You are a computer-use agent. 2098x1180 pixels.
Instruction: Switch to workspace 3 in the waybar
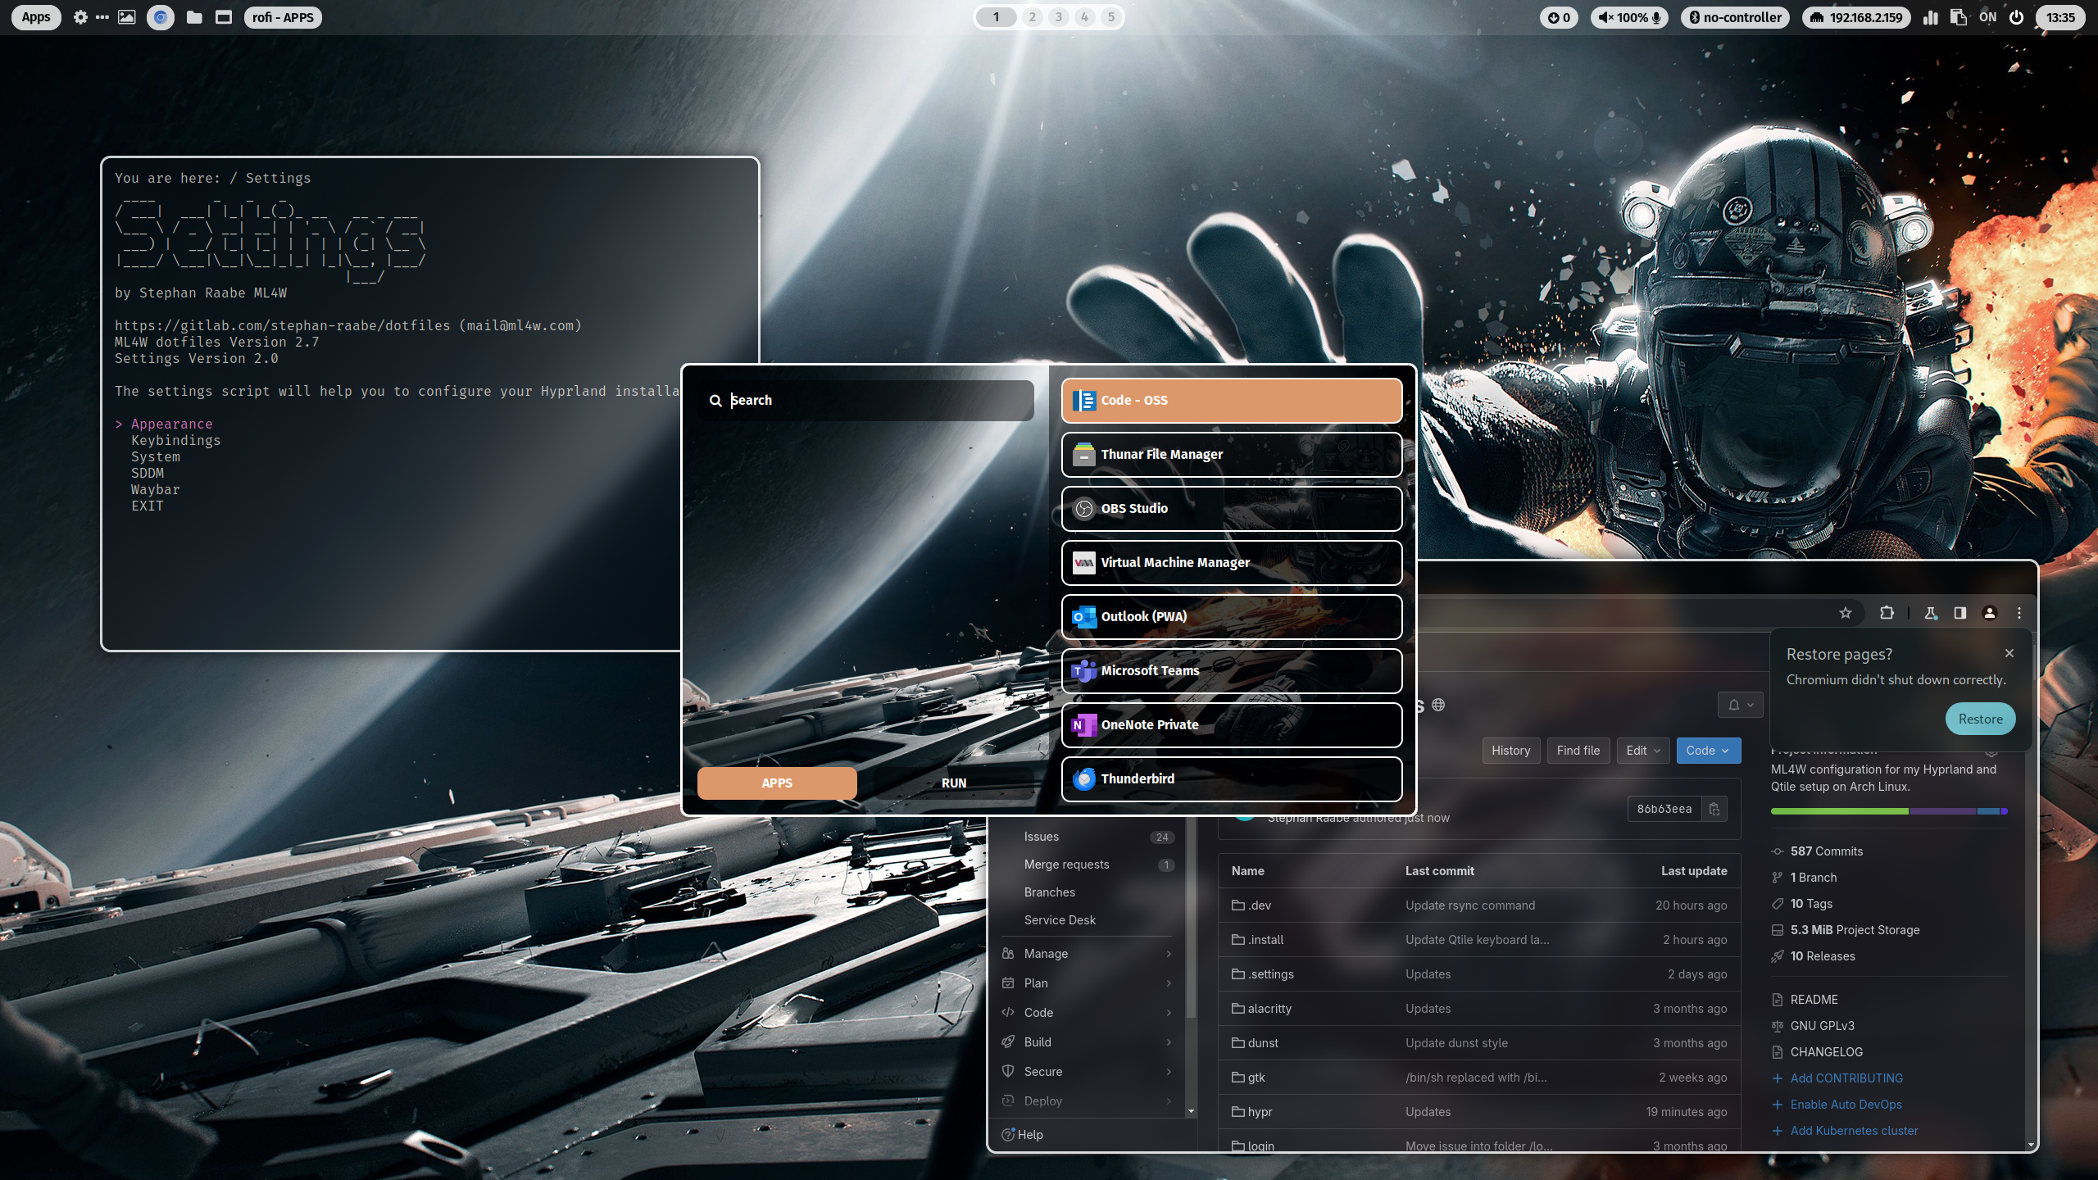1059,17
